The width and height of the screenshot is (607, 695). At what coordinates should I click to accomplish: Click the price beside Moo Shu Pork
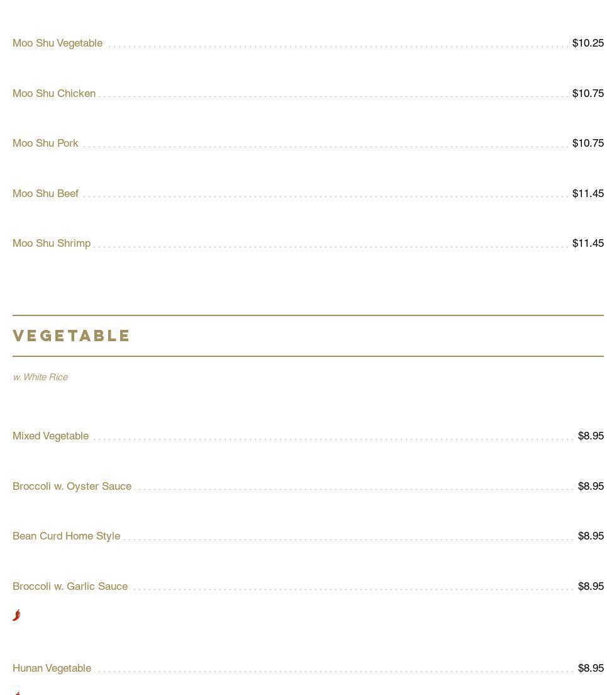tap(588, 143)
